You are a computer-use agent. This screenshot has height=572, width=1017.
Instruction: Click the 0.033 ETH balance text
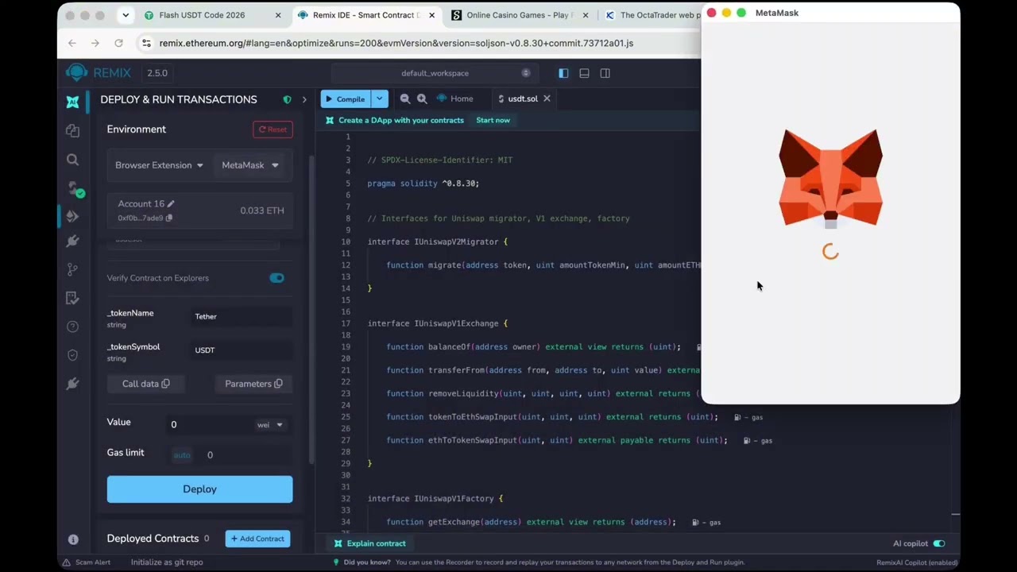pos(261,211)
